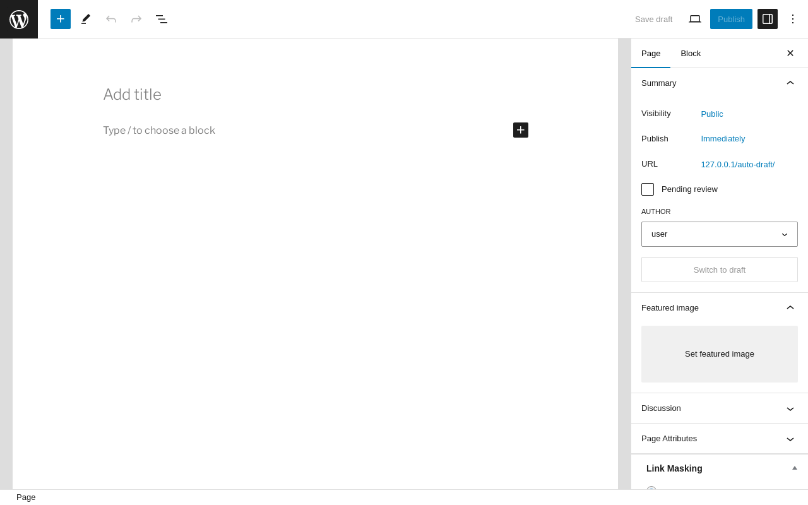Open the device preview laptop icon
The width and height of the screenshot is (808, 505).
pyautogui.click(x=695, y=19)
